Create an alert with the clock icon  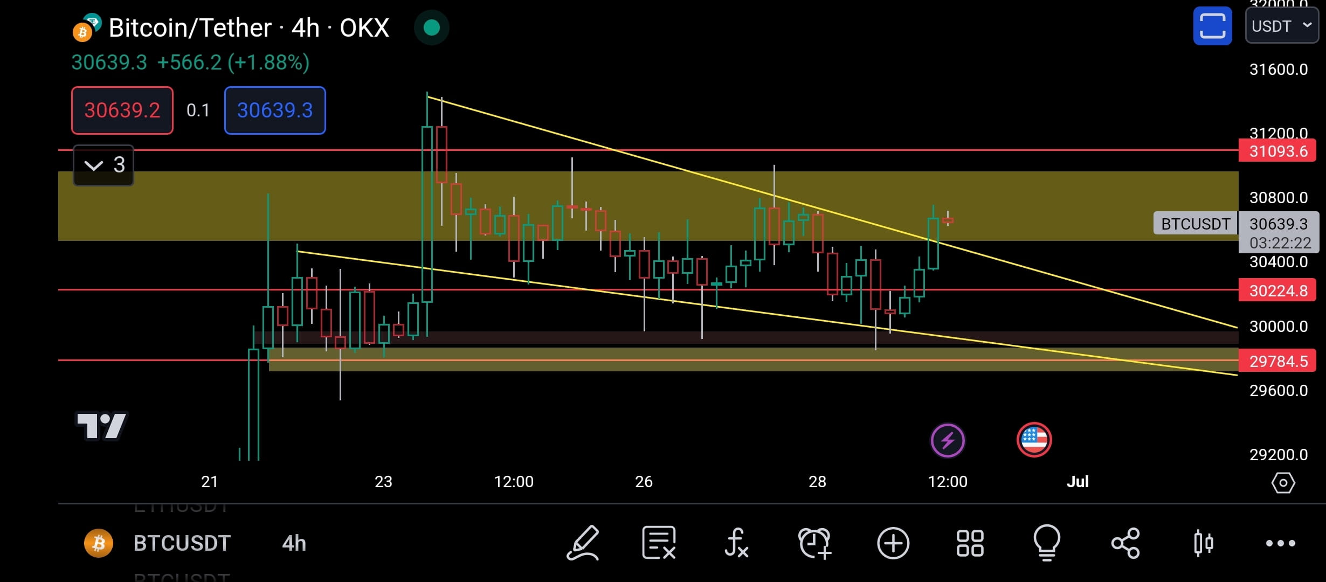point(814,543)
